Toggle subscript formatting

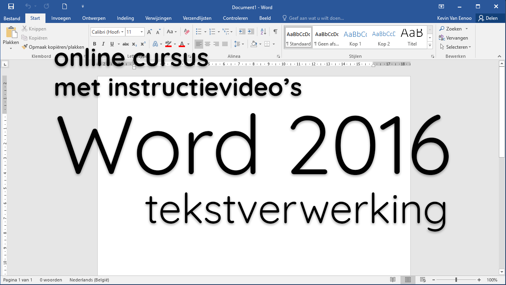134,44
